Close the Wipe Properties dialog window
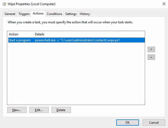 point(164,4)
